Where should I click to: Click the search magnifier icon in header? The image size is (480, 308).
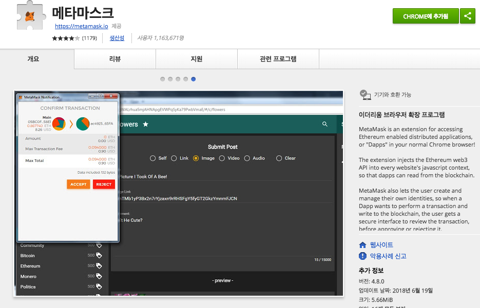tap(325, 124)
